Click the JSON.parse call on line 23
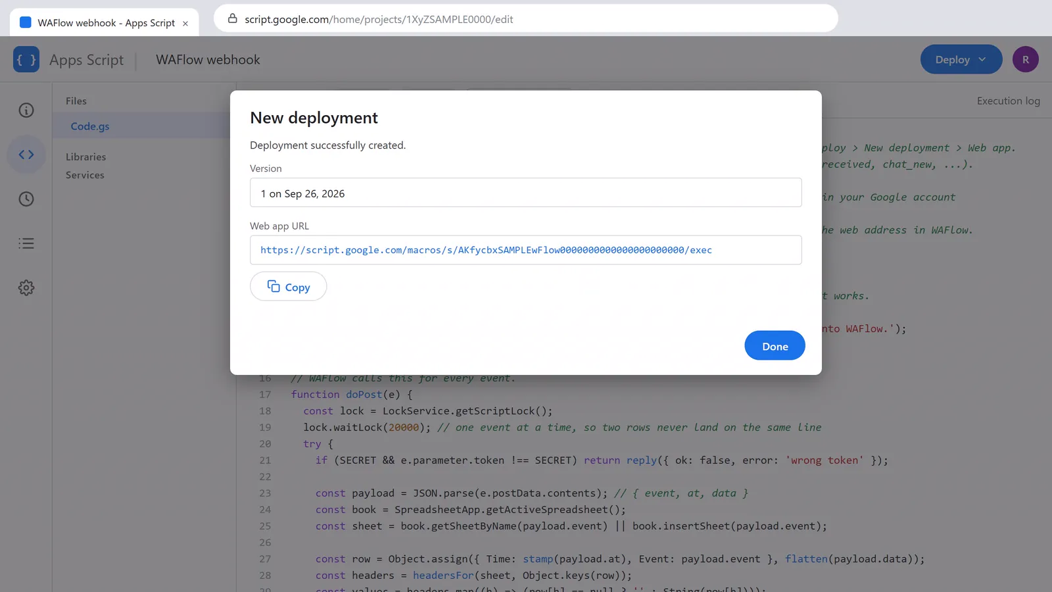 [510, 493]
